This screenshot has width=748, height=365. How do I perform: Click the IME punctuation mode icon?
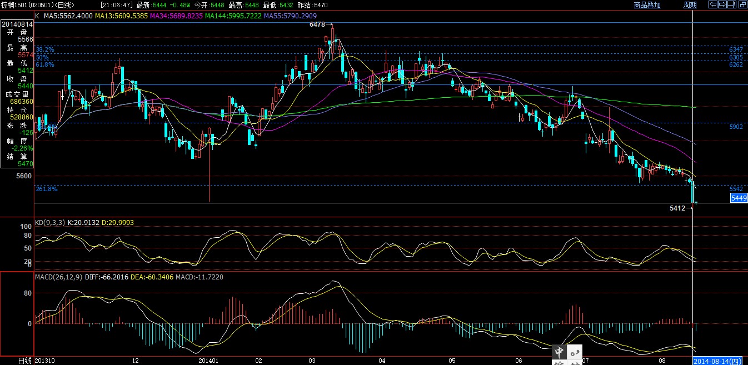click(575, 352)
